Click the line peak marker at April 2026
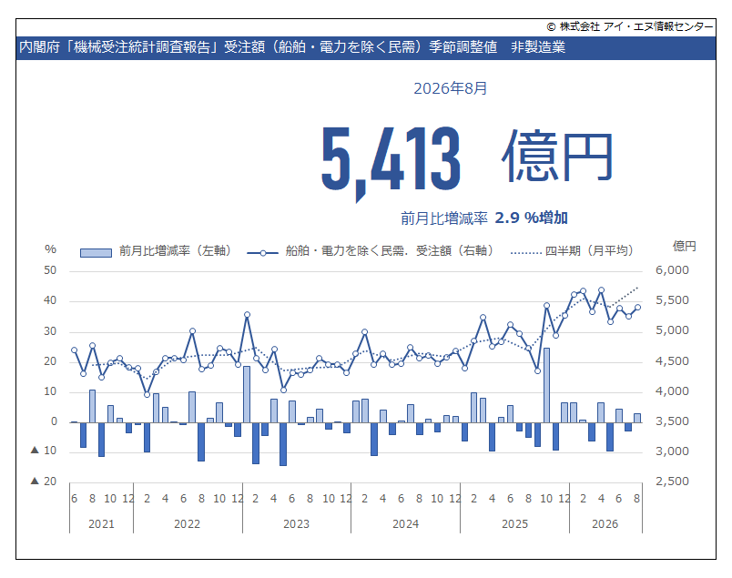The width and height of the screenshot is (732, 578). point(601,290)
